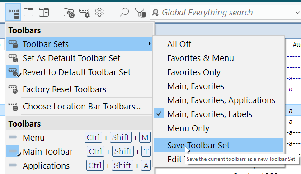Click the folder icon in toolbar
This screenshot has height=174, width=301.
28,12
